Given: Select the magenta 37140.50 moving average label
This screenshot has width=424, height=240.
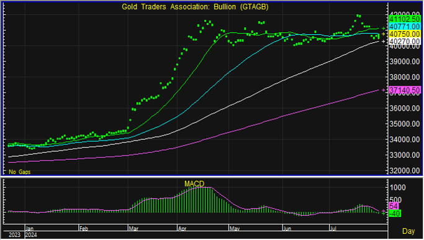Looking at the screenshot, I should pyautogui.click(x=405, y=90).
